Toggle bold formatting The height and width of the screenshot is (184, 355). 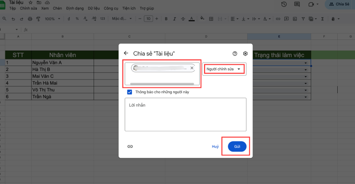click(166, 19)
